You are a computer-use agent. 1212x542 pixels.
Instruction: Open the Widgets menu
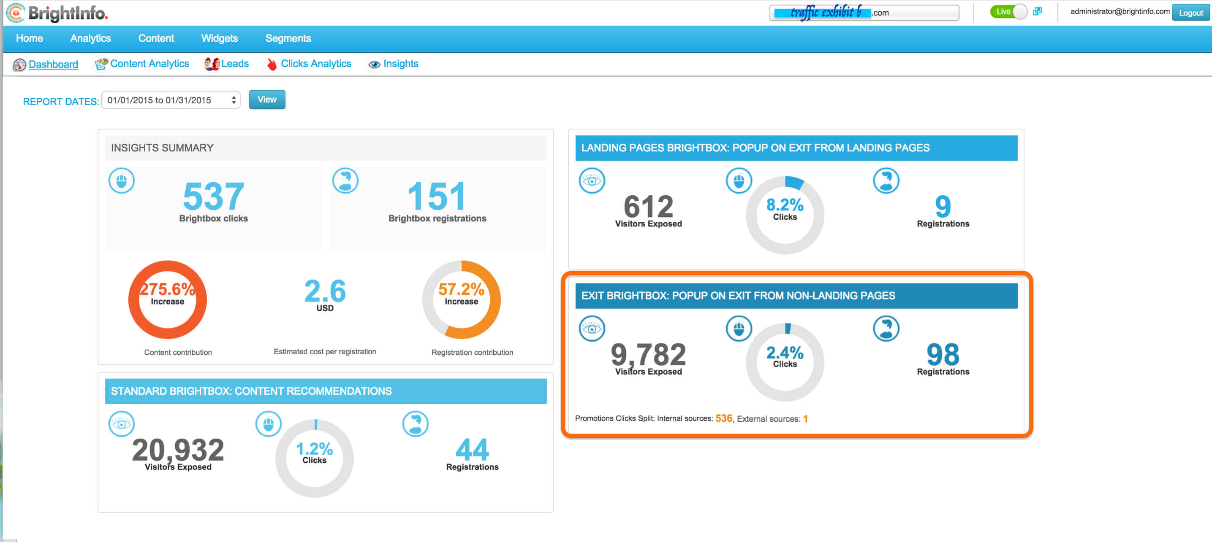tap(219, 38)
